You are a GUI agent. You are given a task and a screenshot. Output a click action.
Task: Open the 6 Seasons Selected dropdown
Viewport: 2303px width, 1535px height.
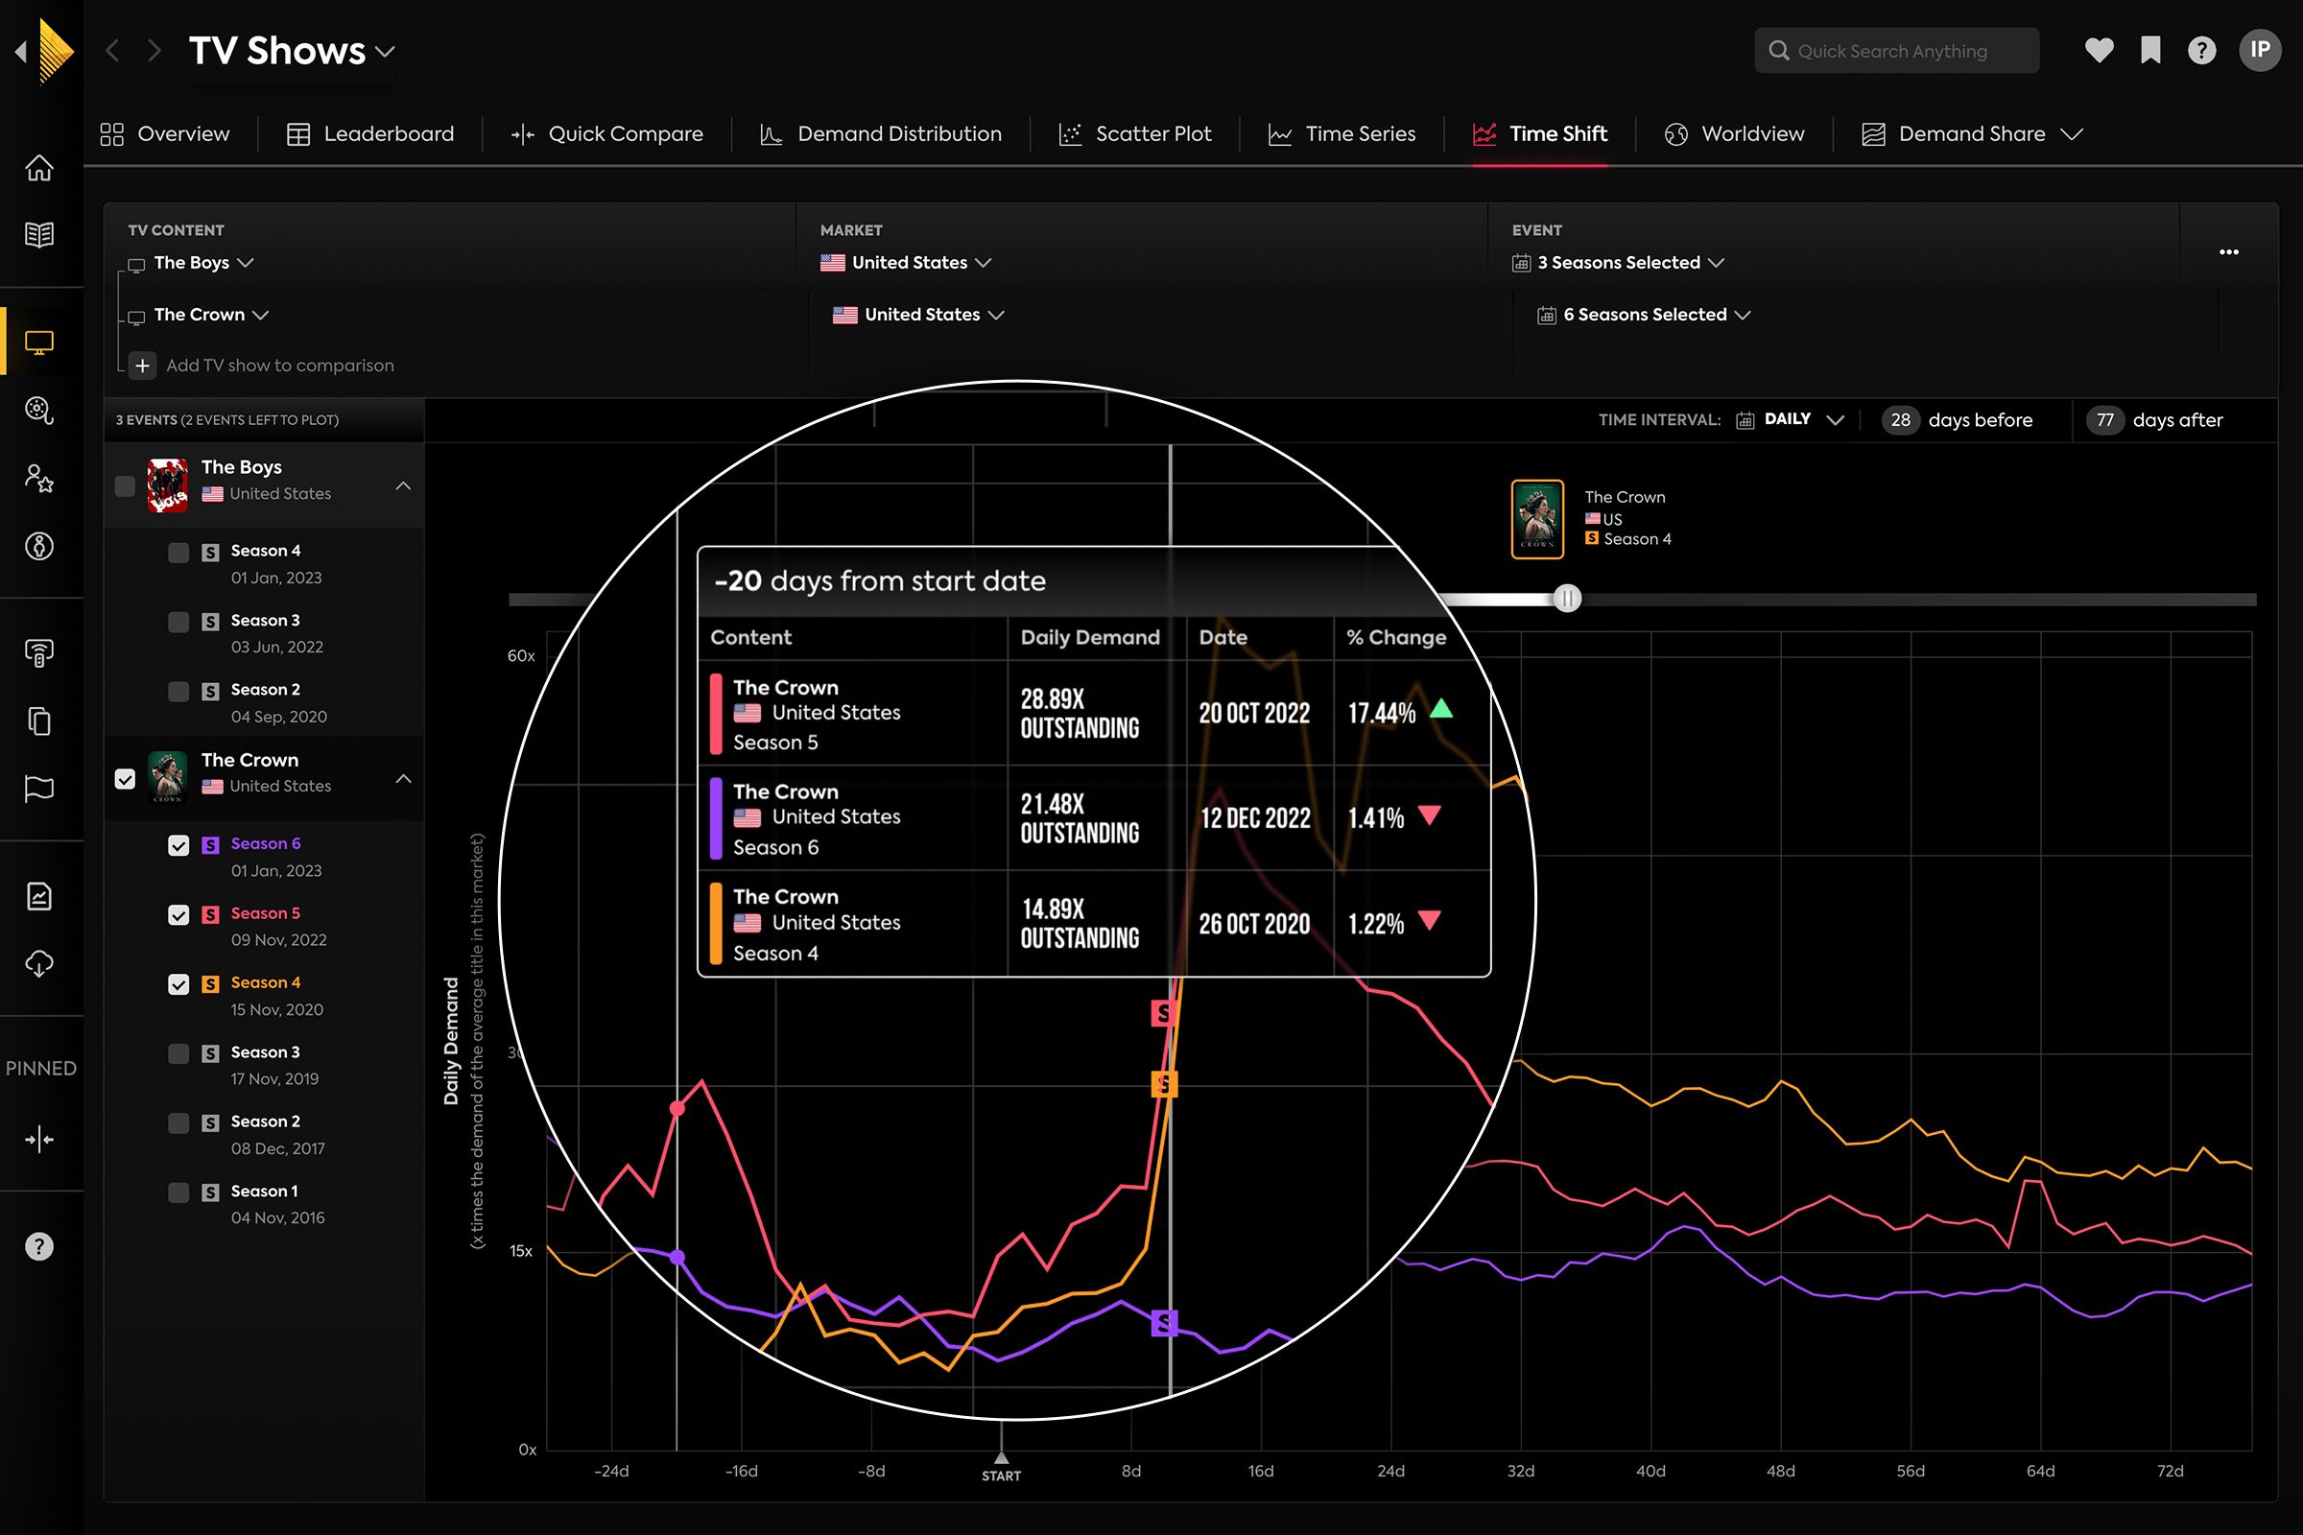(x=1644, y=315)
